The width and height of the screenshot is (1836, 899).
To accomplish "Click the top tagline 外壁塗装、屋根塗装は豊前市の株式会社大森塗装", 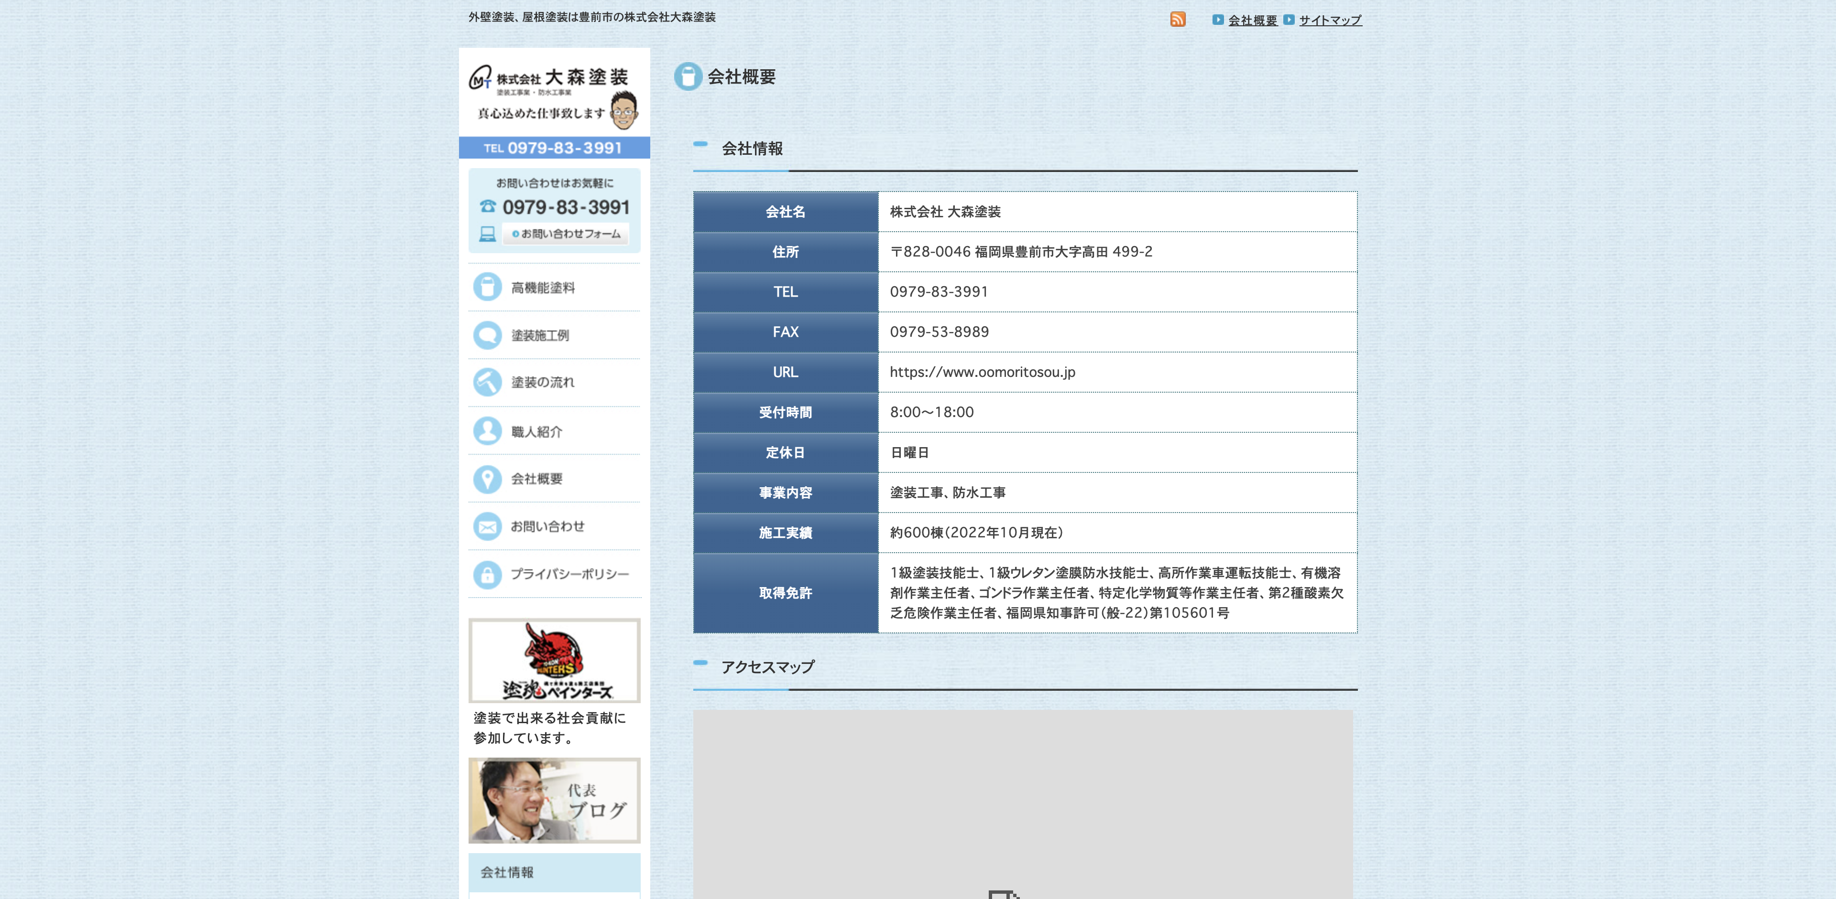I will [x=591, y=16].
